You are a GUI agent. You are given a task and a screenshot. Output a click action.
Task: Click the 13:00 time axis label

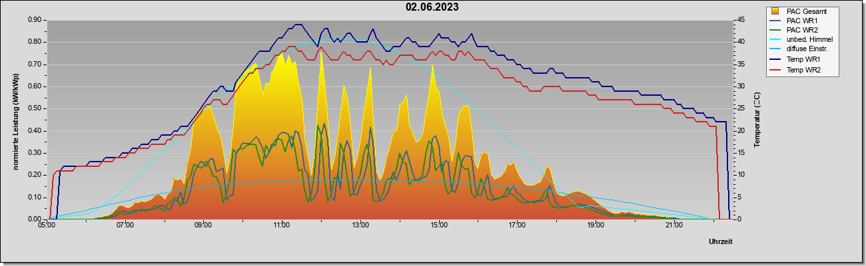(360, 225)
